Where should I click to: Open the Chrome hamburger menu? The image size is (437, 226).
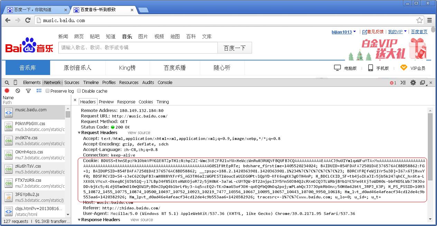pyautogui.click(x=430, y=20)
